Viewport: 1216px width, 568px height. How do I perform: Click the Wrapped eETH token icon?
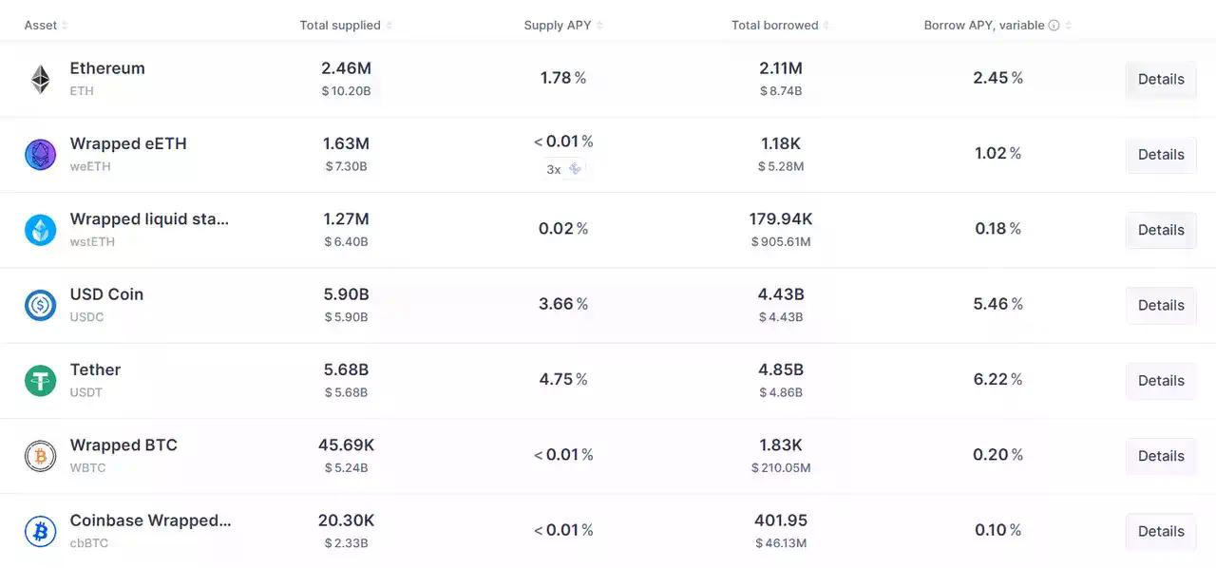(x=40, y=154)
